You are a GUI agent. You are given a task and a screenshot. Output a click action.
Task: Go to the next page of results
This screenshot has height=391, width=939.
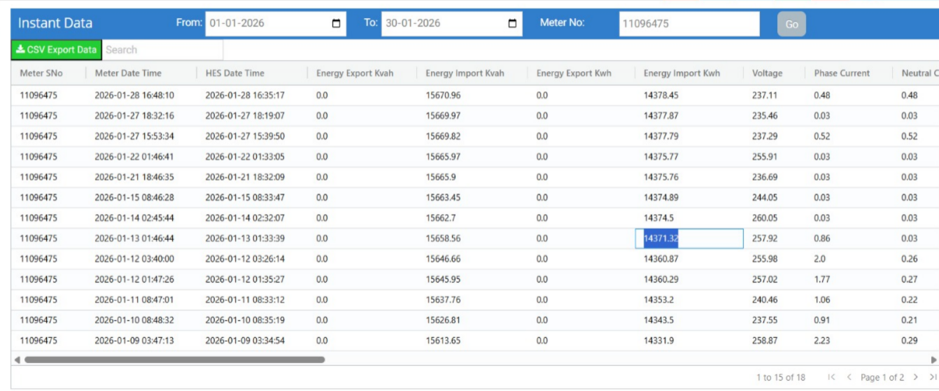(x=916, y=377)
